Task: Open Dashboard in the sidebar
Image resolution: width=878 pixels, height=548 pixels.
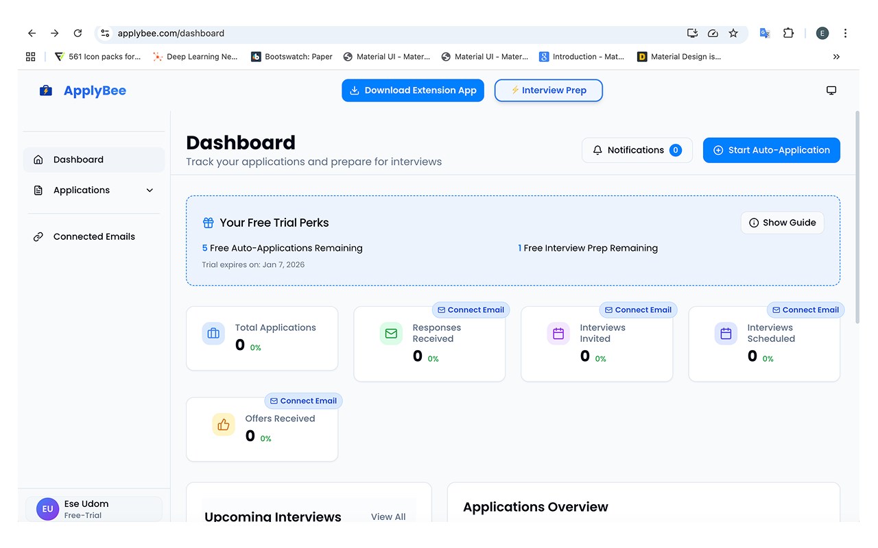Action: click(x=94, y=160)
